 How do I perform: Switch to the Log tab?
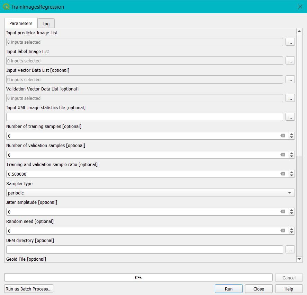tap(46, 24)
